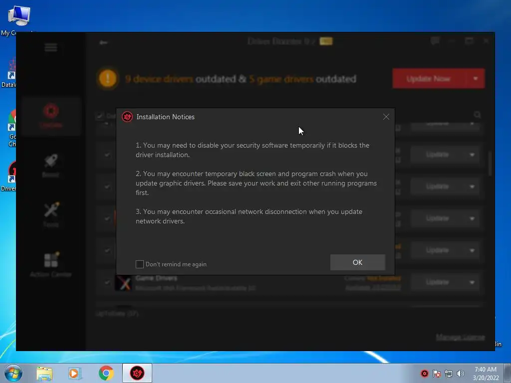Open the Driver Booster desktop shortcut

tap(9, 176)
